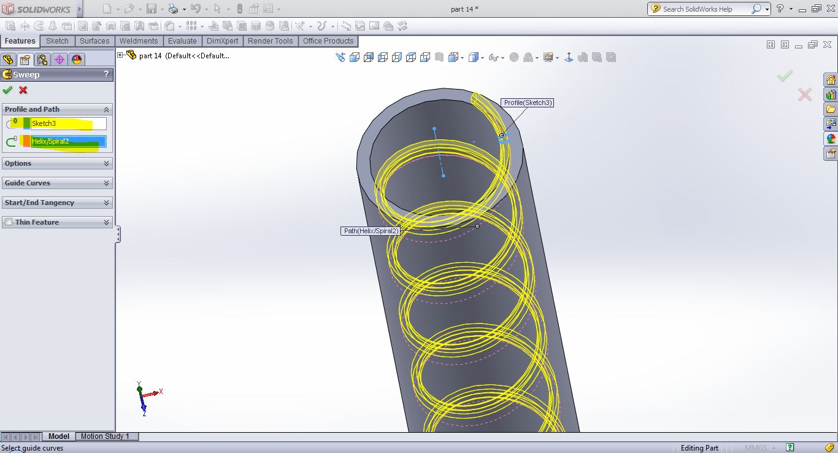Viewport: 838px width, 453px height.
Task: Enable the Thin Feature checkbox
Action: click(9, 222)
